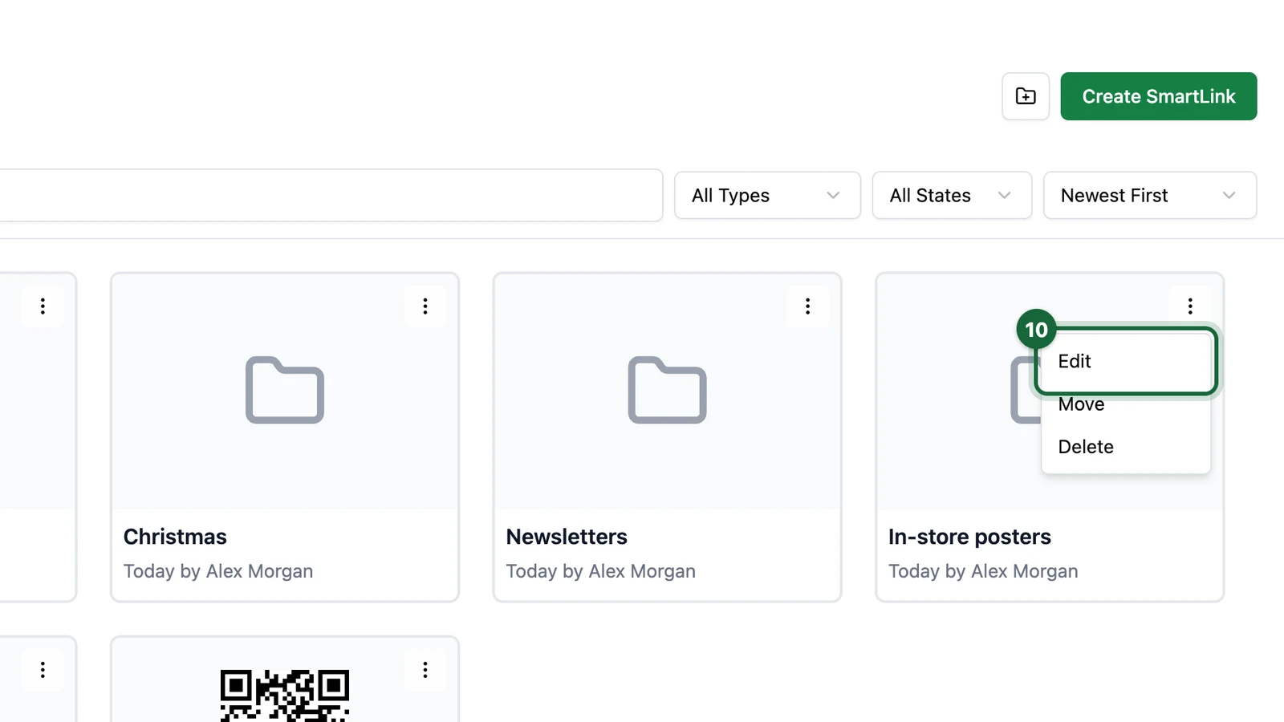Open the Newsletters folder's three-dot menu
The image size is (1284, 722).
(x=808, y=306)
